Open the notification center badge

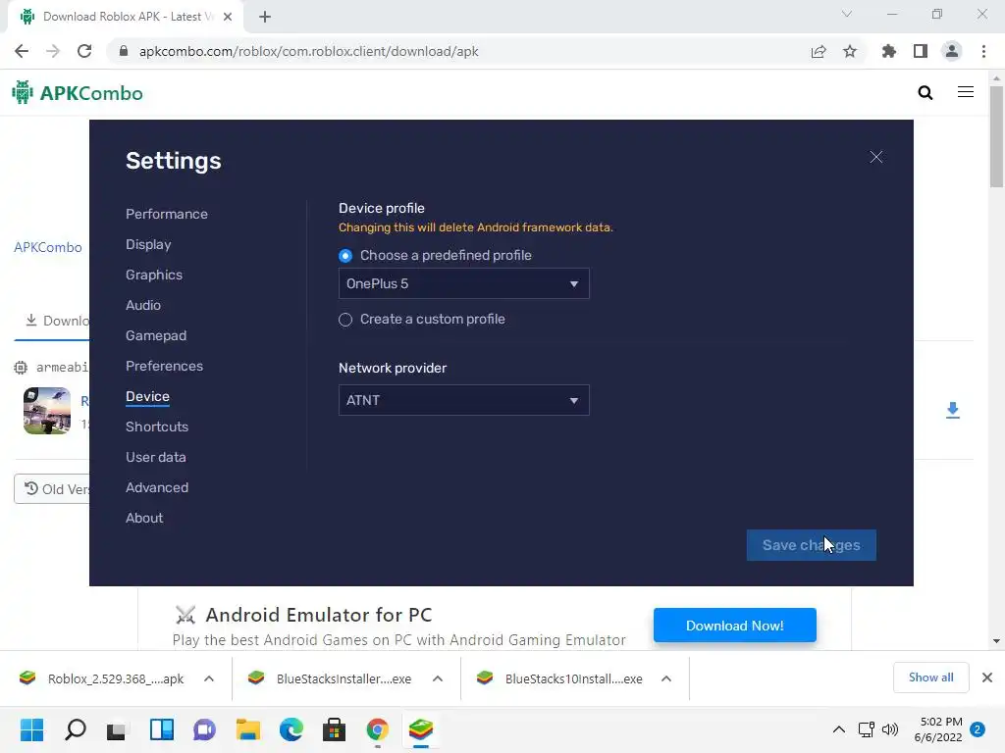click(978, 729)
